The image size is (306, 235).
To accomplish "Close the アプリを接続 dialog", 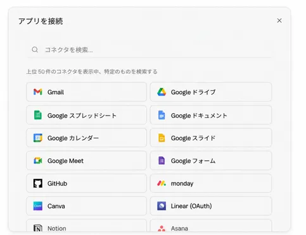I will [x=279, y=21].
